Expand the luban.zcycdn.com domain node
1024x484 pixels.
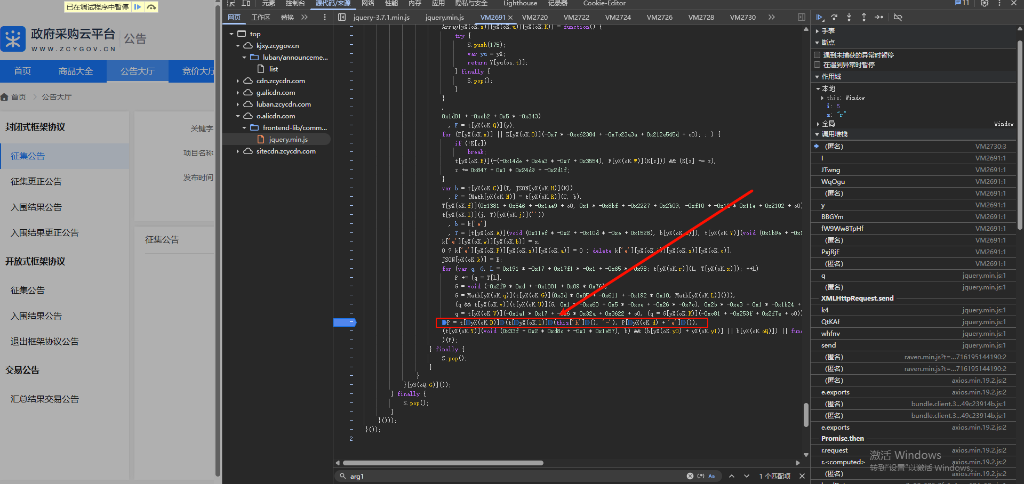coord(238,104)
